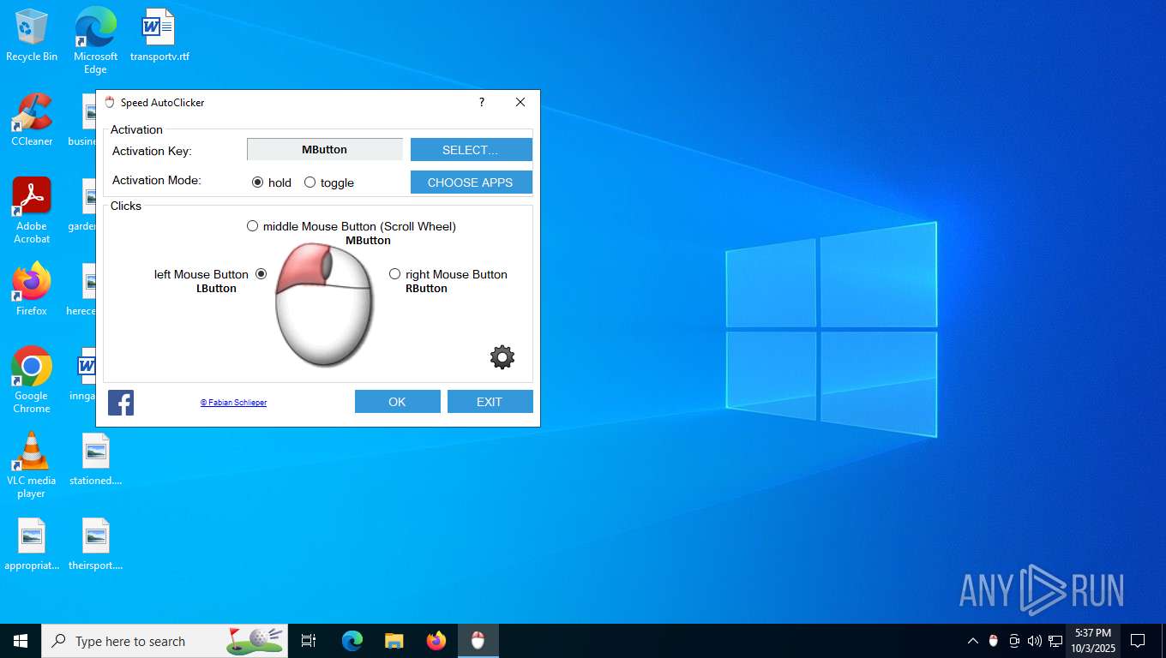
Task: Choose left Mouse Button option
Action: (211, 274)
